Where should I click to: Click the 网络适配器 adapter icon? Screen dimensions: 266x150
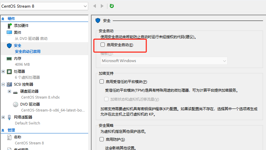[9, 117]
